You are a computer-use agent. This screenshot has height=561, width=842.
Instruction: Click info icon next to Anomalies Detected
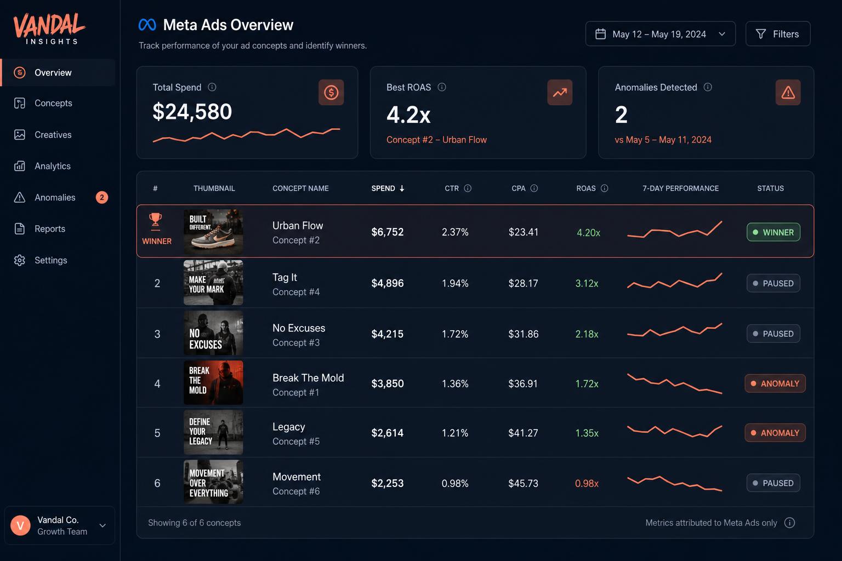click(708, 87)
